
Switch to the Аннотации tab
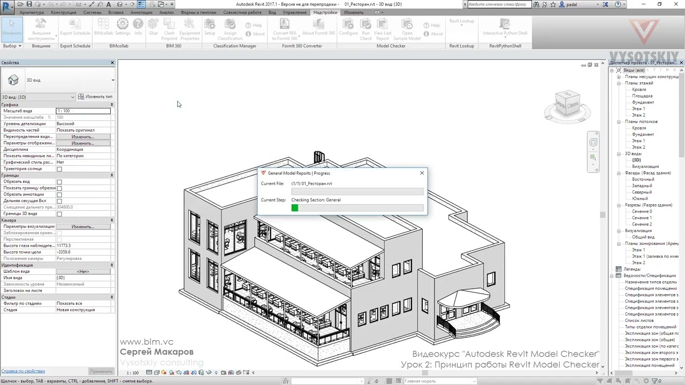coord(141,12)
